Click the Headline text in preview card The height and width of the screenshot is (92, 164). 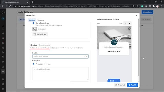[114, 51]
